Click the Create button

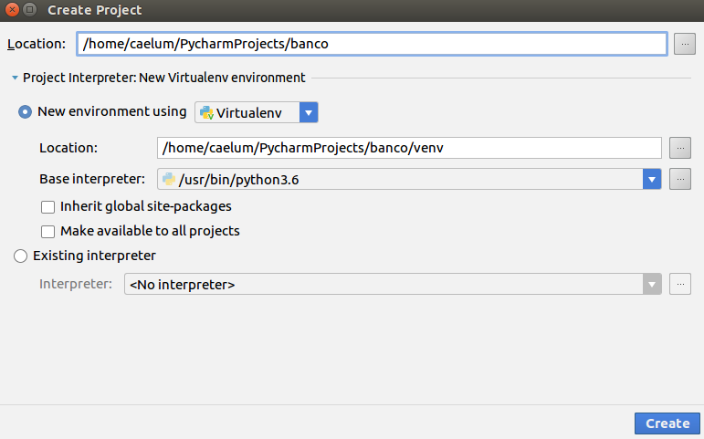pyautogui.click(x=667, y=423)
